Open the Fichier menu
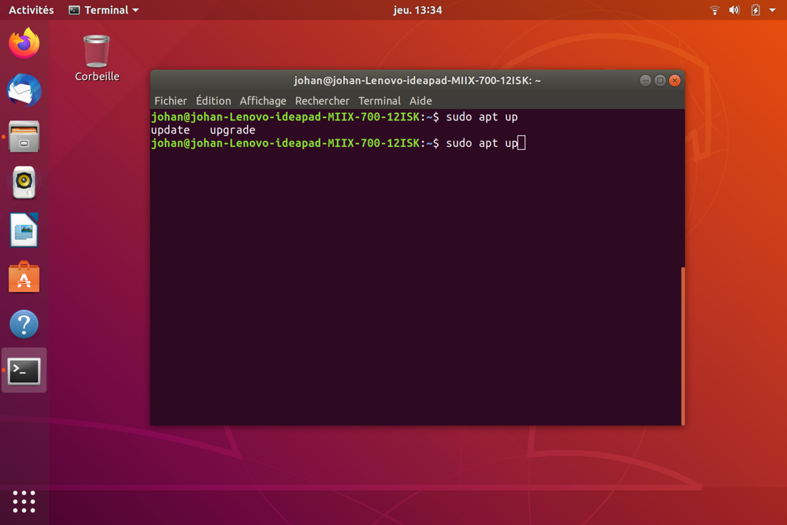The width and height of the screenshot is (787, 525). [171, 100]
